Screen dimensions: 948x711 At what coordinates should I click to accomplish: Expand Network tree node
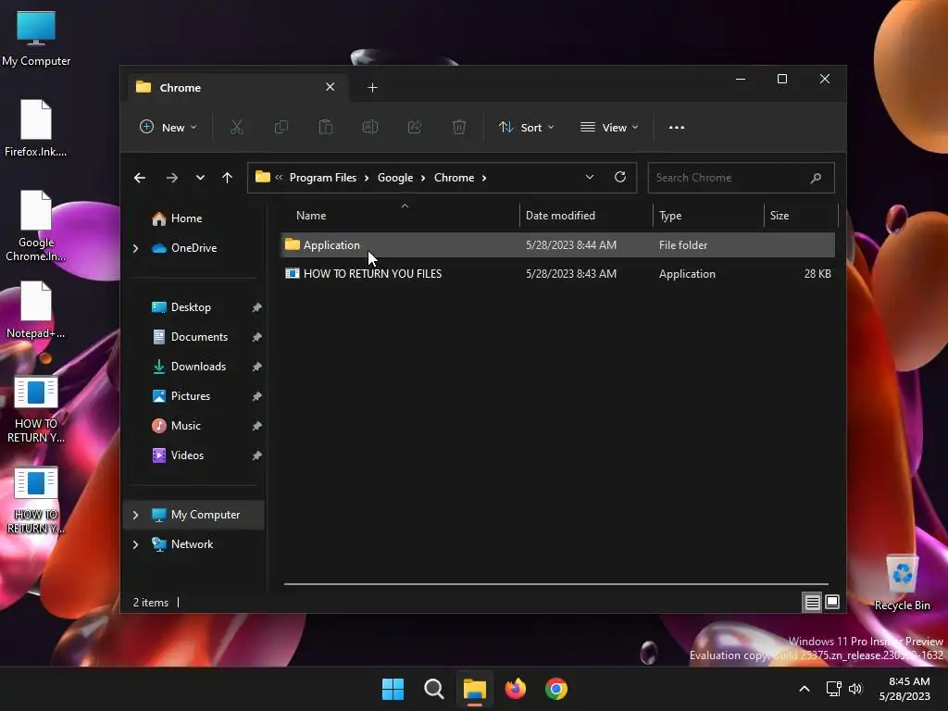[135, 544]
